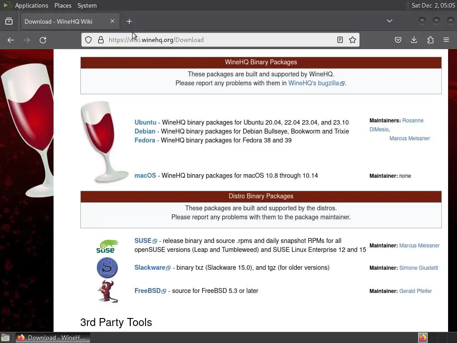Click the FreeBSD daemon logo
Viewport: 457px width, 343px height.
[x=108, y=291]
